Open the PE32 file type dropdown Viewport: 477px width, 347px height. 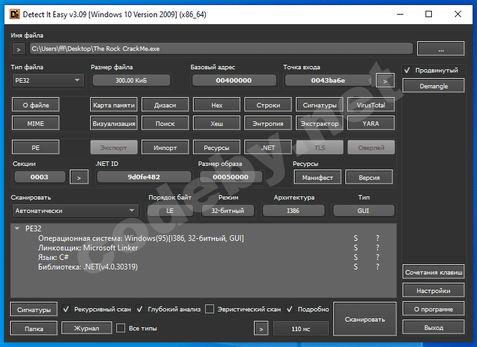pyautogui.click(x=48, y=80)
